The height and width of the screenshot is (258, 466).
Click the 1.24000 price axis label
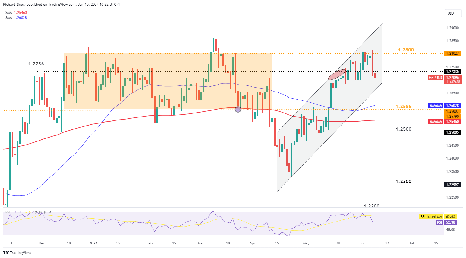point(452,158)
